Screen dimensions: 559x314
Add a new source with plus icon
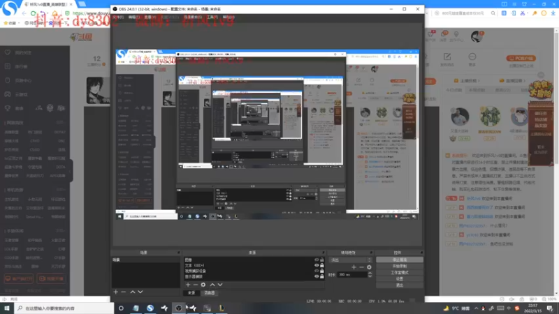188,285
